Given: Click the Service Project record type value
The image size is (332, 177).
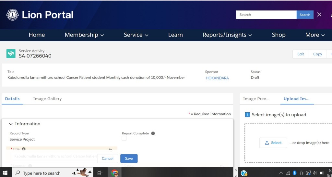Looking at the screenshot, I should point(22,140).
